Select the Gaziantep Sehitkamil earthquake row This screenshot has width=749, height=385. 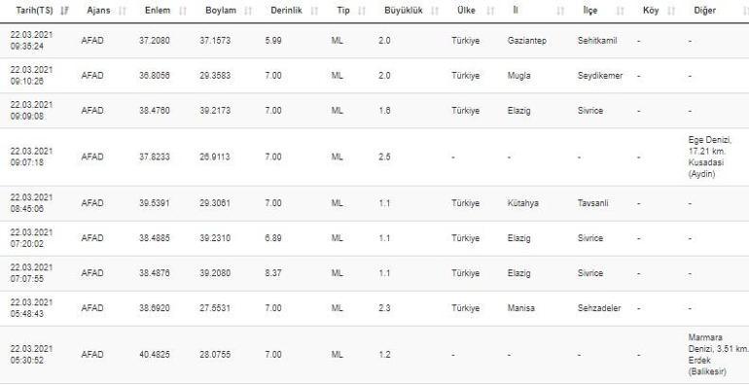[374, 41]
